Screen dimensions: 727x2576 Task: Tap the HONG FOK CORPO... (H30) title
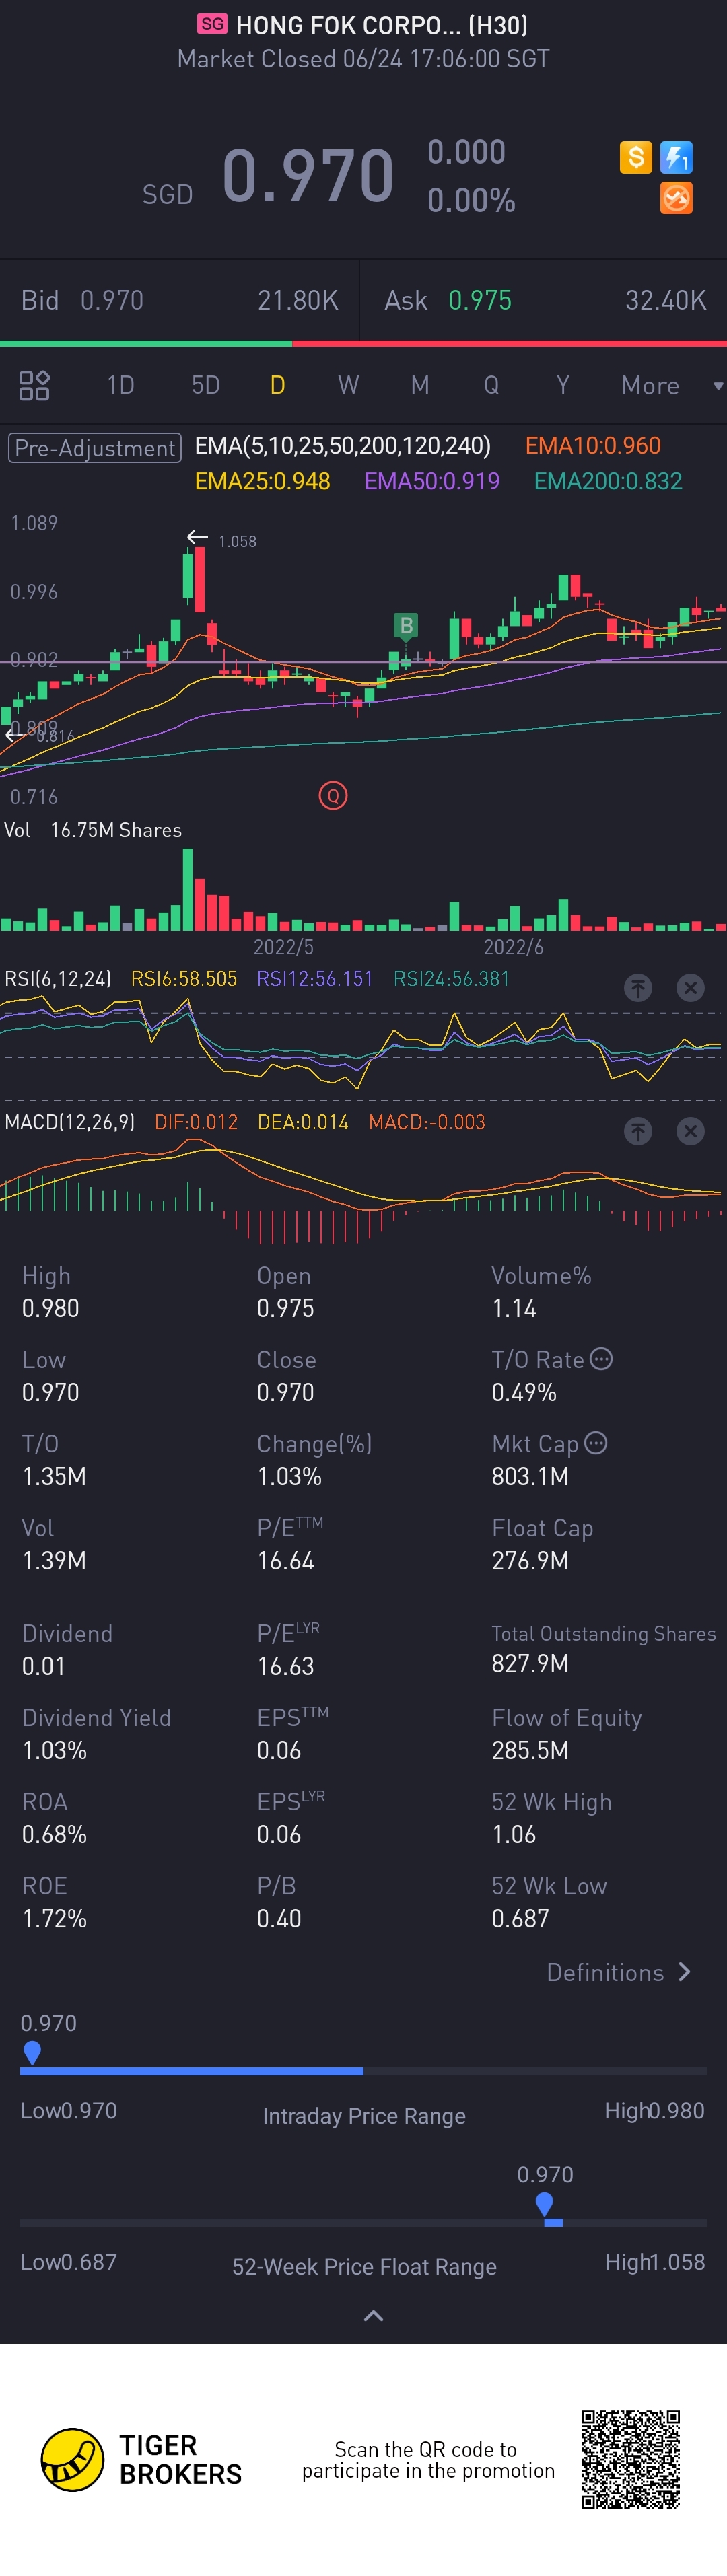(381, 25)
